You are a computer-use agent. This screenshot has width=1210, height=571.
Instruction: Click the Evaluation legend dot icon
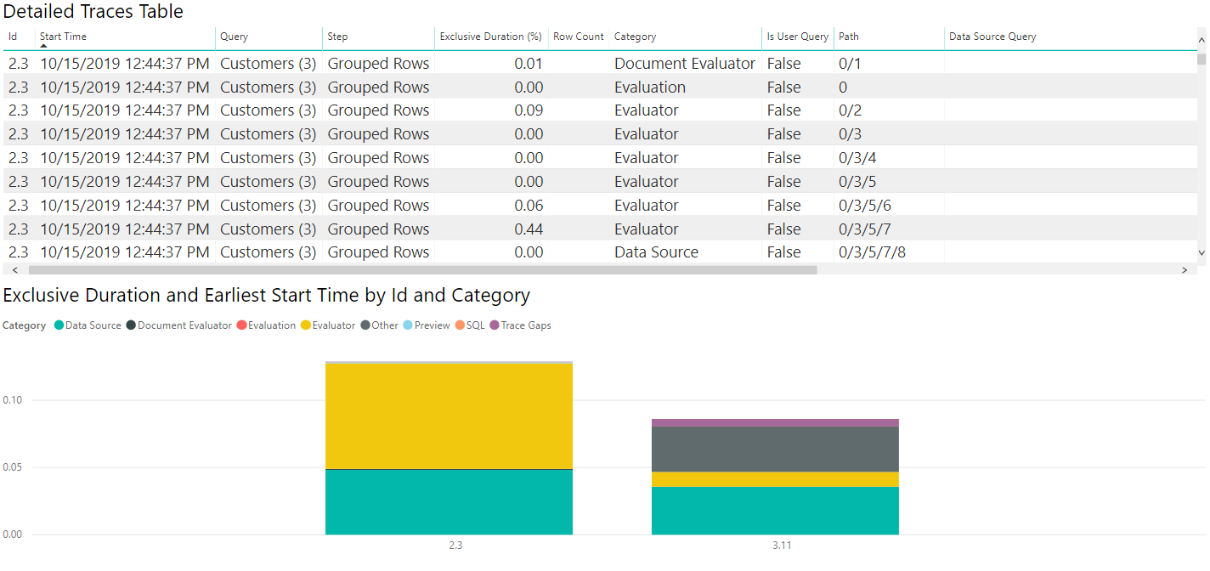(x=240, y=325)
